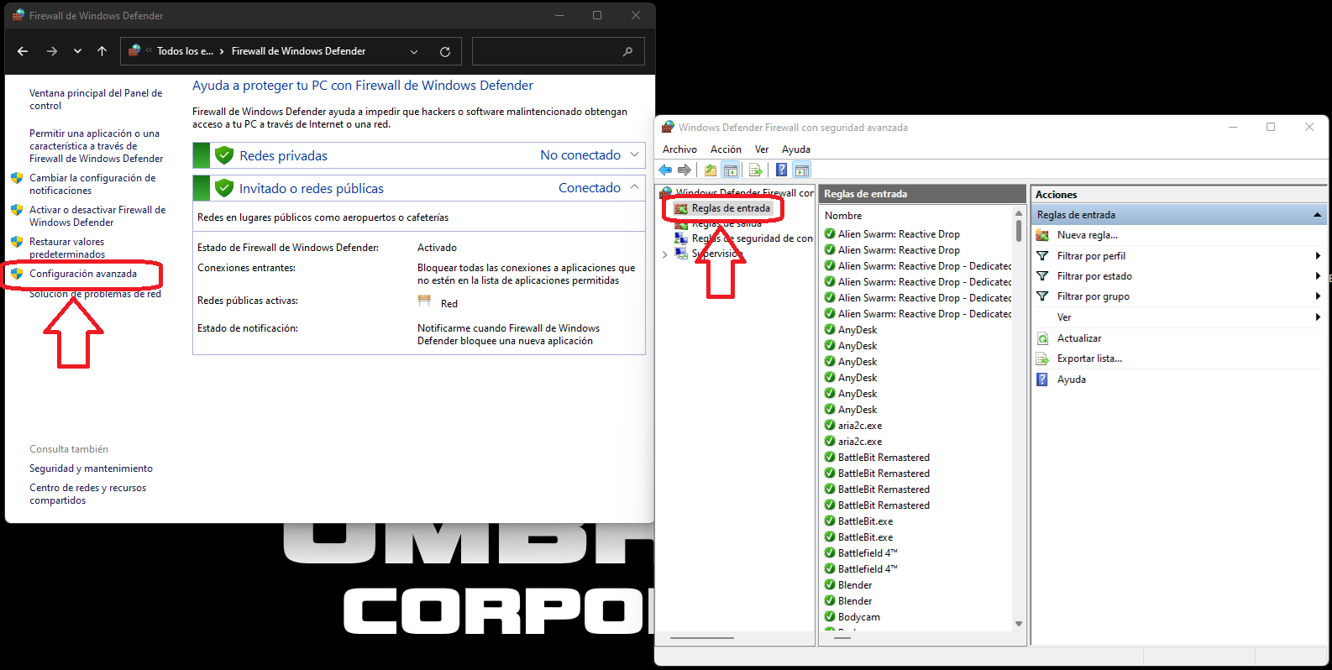1332x670 pixels.
Task: Go up one level with the Control Panel up arrow
Action: point(102,51)
